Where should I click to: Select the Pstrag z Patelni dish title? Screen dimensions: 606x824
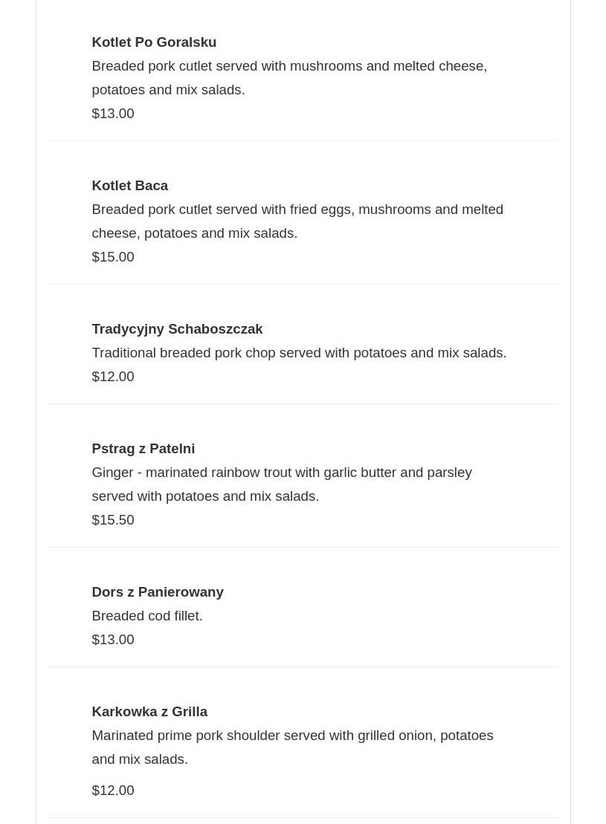pyautogui.click(x=143, y=449)
